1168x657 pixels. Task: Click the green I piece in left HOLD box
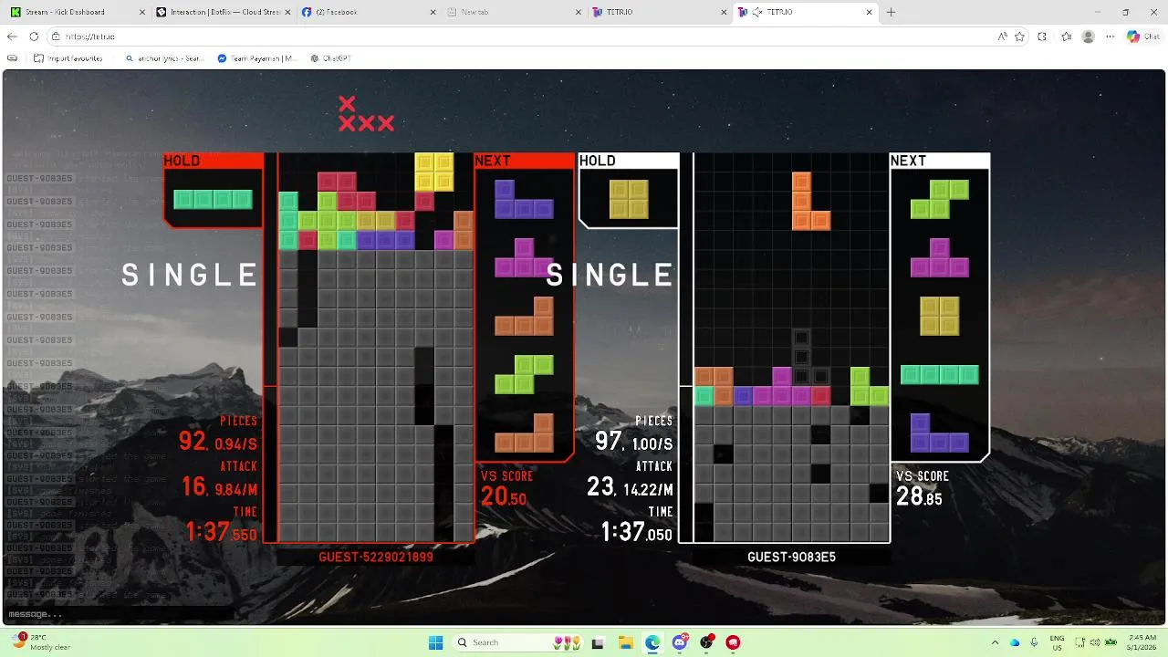(x=213, y=199)
